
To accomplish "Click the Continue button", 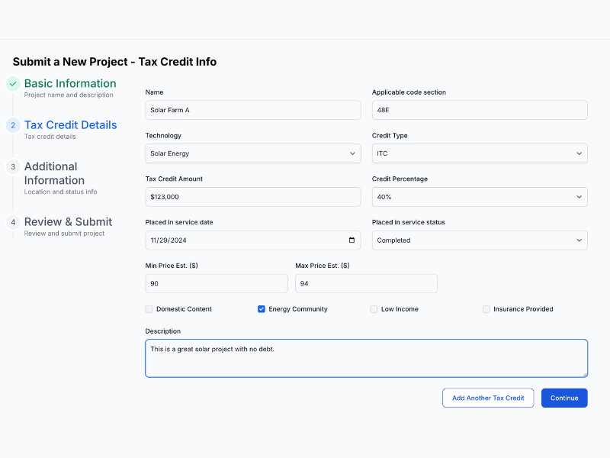I will click(x=564, y=398).
